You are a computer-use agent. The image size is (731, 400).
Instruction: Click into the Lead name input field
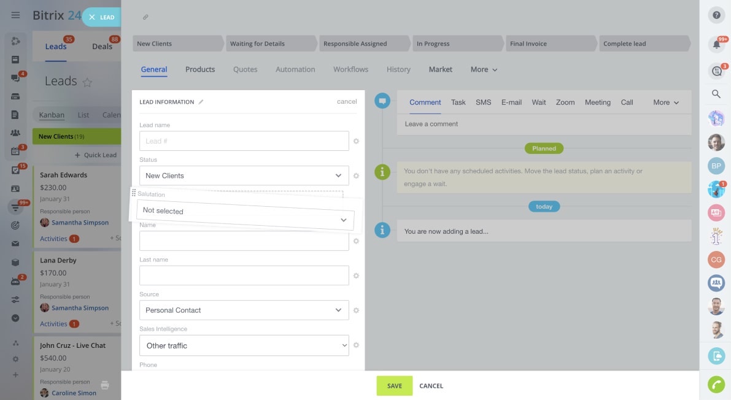tap(244, 141)
